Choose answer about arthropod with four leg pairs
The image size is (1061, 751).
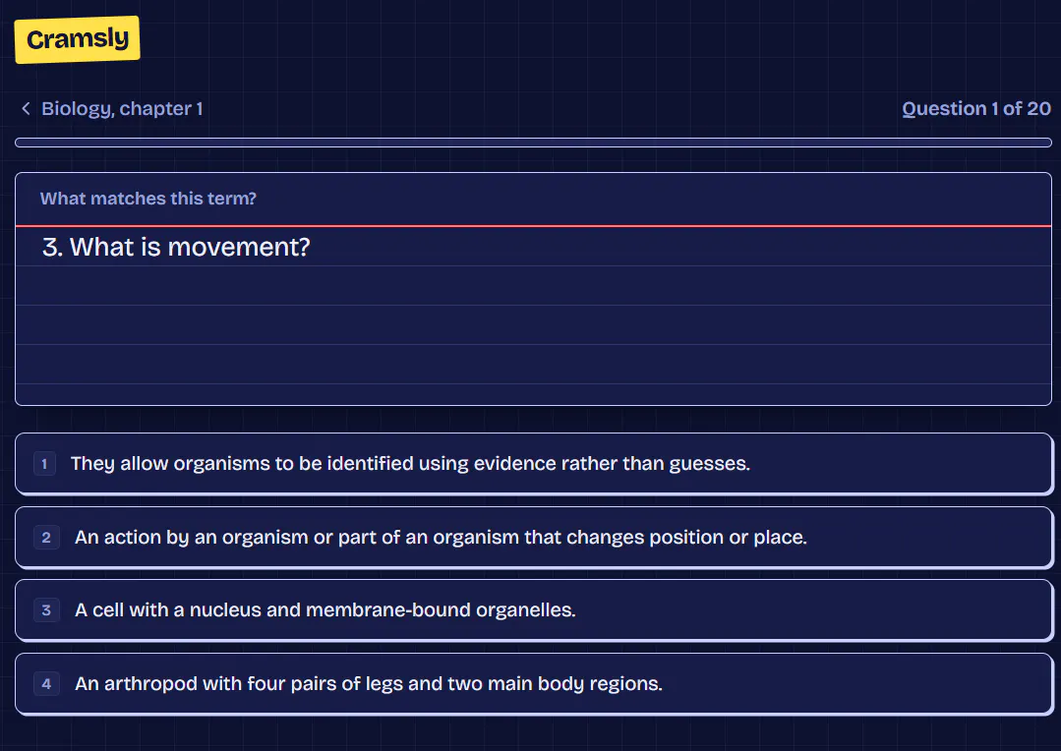(x=533, y=684)
